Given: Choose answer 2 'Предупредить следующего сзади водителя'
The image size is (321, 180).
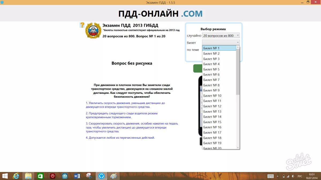Looking at the screenshot, I should (x=122, y=115).
